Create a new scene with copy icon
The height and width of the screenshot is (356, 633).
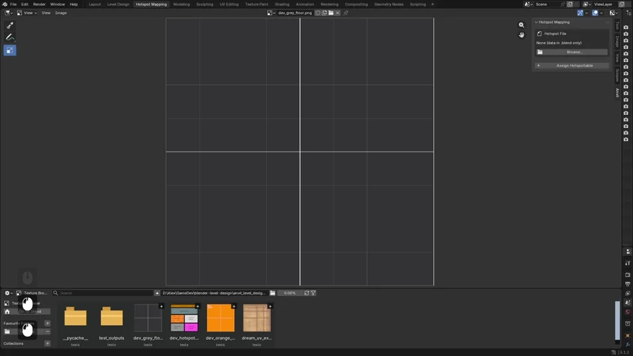click(x=570, y=4)
